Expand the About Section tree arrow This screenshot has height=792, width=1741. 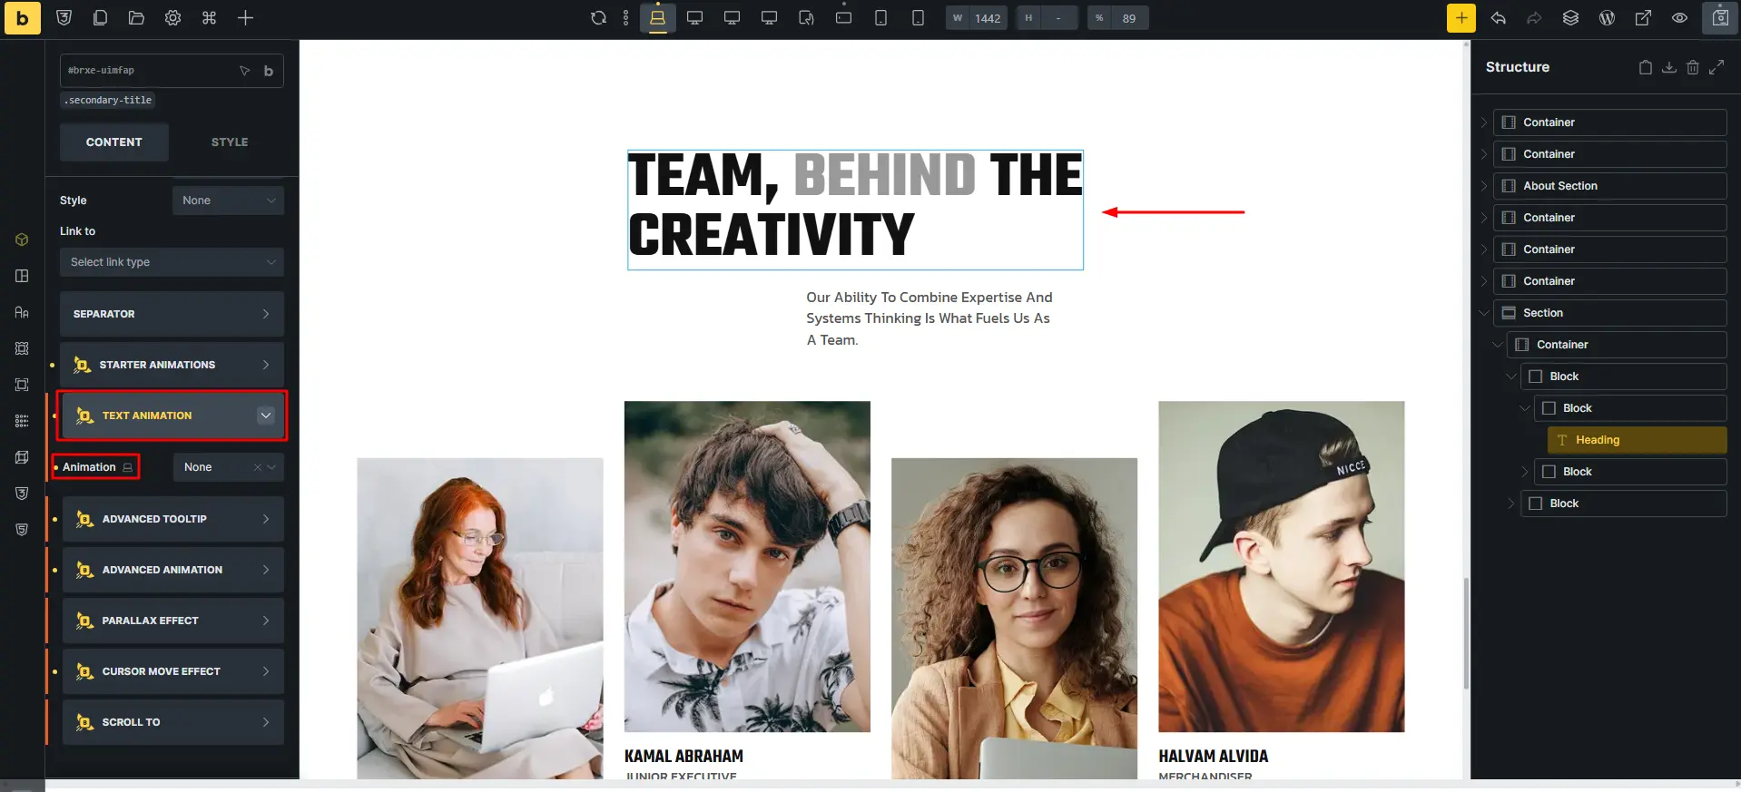point(1484,186)
